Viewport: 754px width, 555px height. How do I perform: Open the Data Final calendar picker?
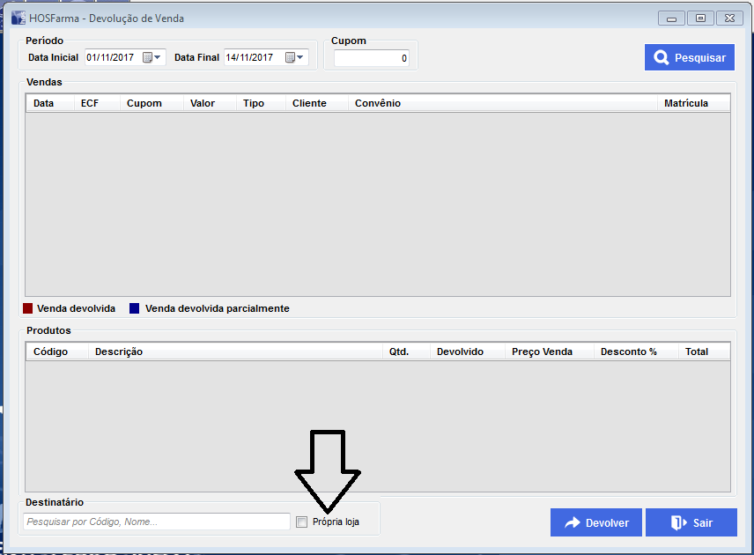pos(290,57)
